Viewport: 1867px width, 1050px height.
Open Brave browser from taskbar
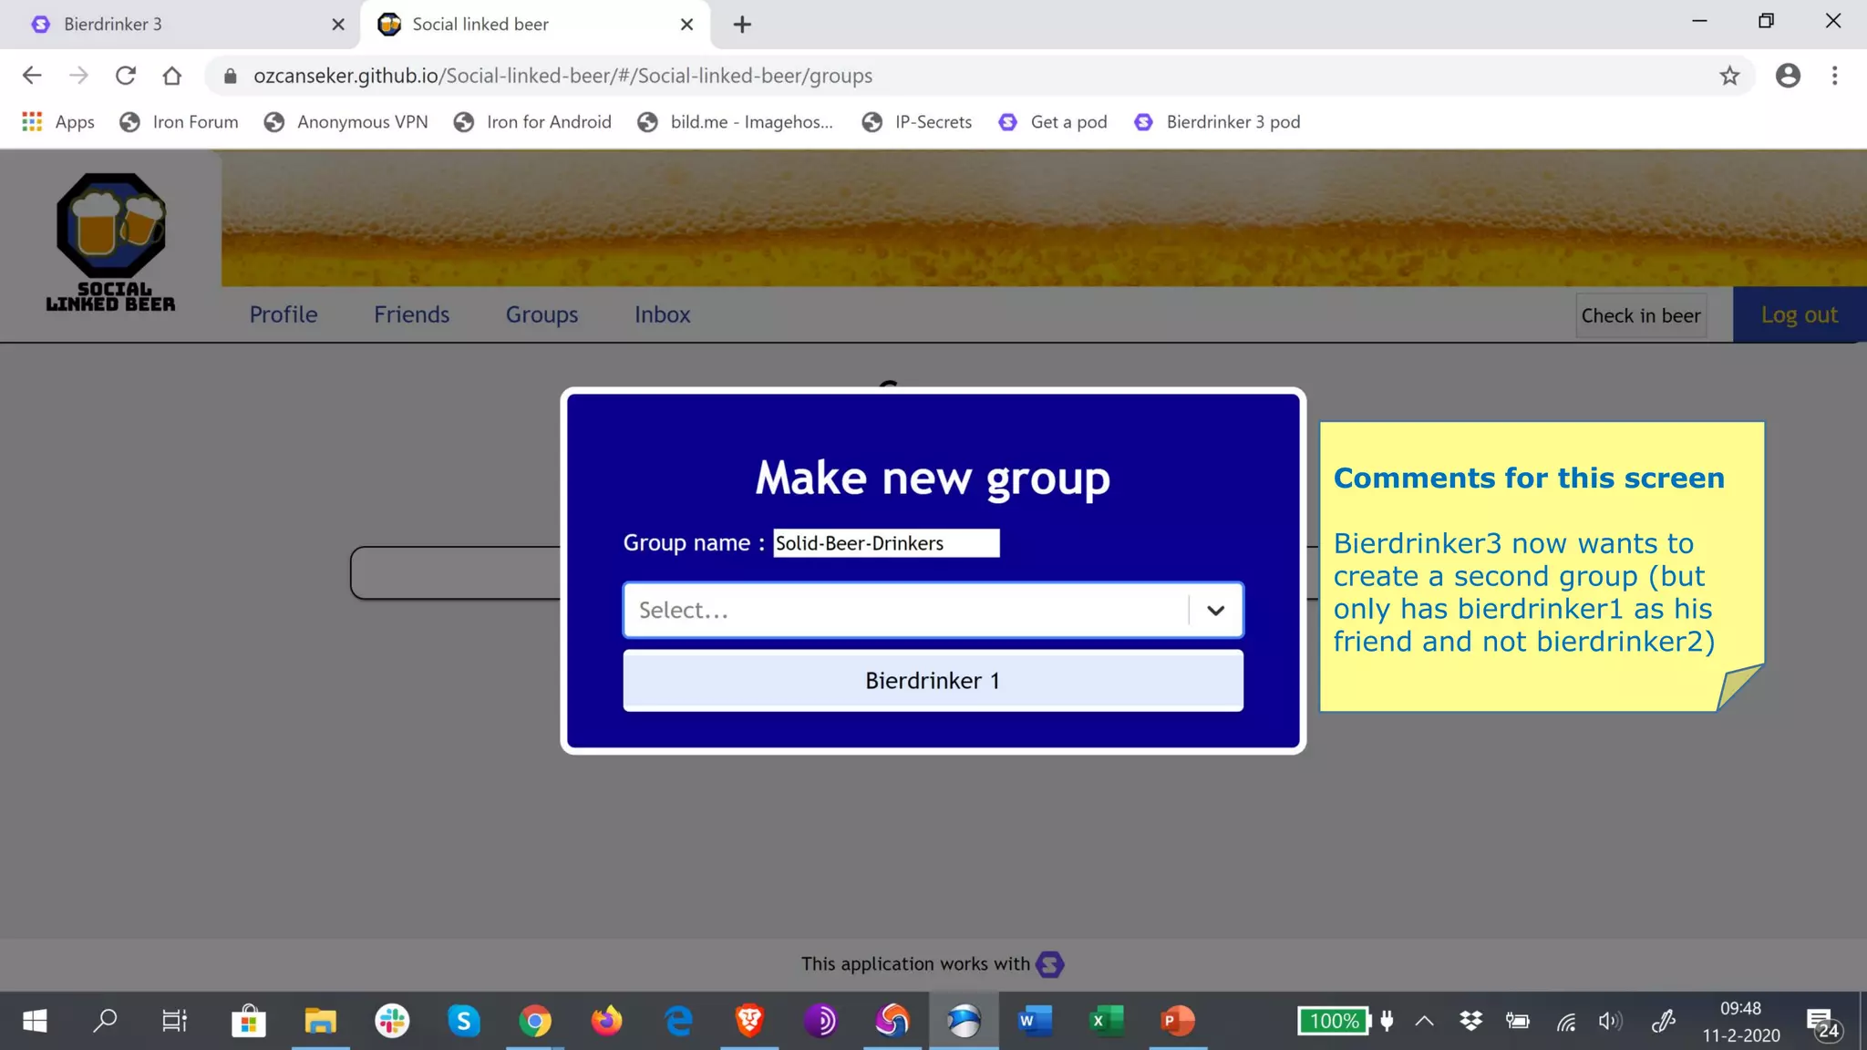[749, 1021]
